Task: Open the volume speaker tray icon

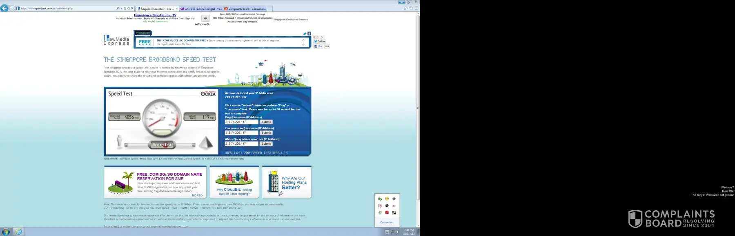Action: tap(398, 232)
